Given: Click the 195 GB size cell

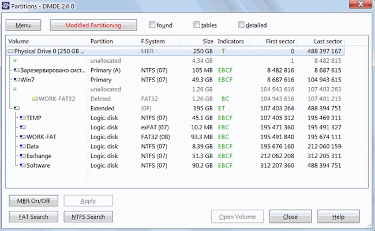Looking at the screenshot, I should click(203, 108).
